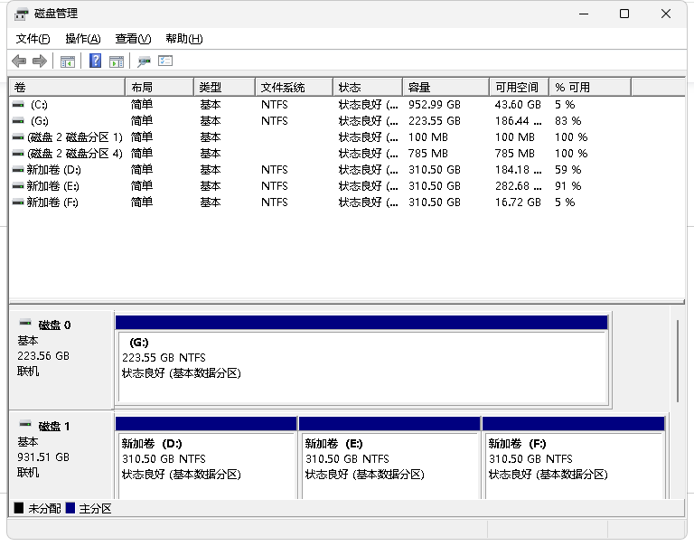Sort volumes by the 容量 column header
The image size is (694, 546).
coord(445,88)
